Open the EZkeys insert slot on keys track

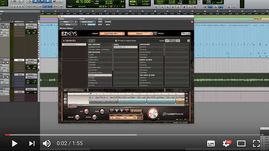click(19, 60)
